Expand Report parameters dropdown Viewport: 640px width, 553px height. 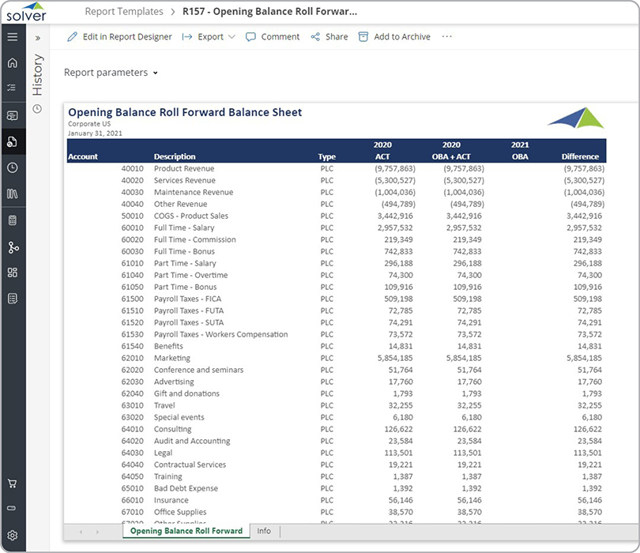pos(111,73)
